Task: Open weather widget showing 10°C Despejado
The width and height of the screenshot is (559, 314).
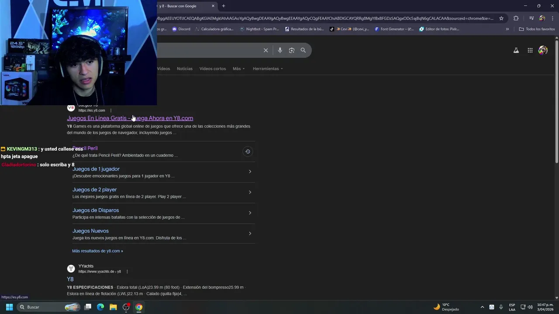Action: coord(446,307)
